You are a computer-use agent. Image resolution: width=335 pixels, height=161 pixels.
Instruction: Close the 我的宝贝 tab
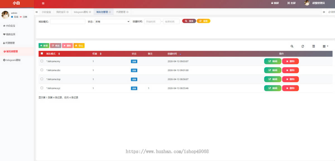[68, 12]
